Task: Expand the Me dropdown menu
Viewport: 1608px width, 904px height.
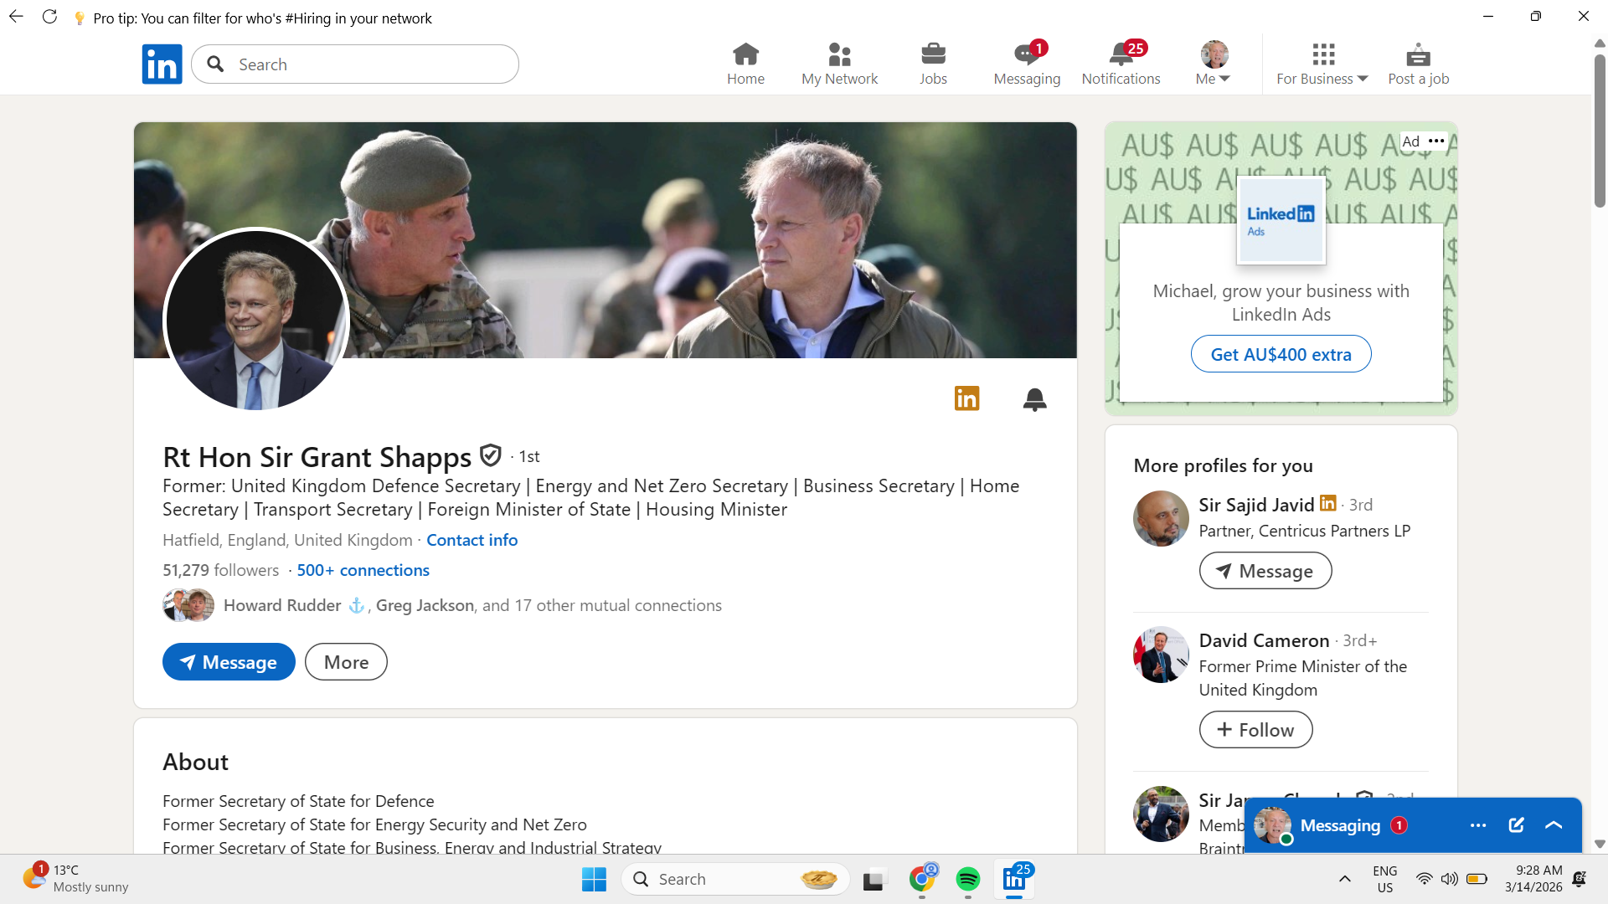Action: [x=1213, y=64]
